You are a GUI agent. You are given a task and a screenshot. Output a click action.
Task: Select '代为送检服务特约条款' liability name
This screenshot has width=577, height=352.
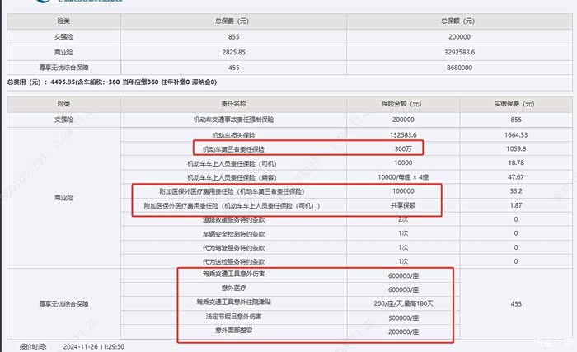233,262
